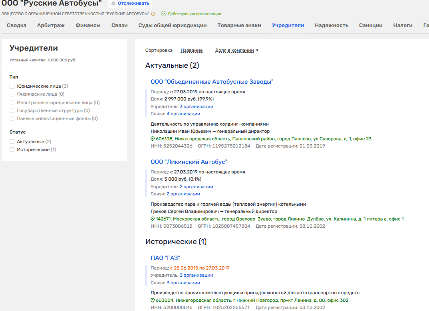Toggle the Исторические status checkbox
Viewport: 429px width, 311px height.
(12, 150)
